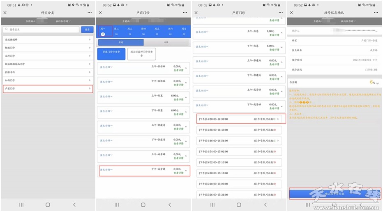This screenshot has height=212, width=383.
Task: Choose the 14:30:00~14:38:00 time slot
Action: tap(239, 119)
